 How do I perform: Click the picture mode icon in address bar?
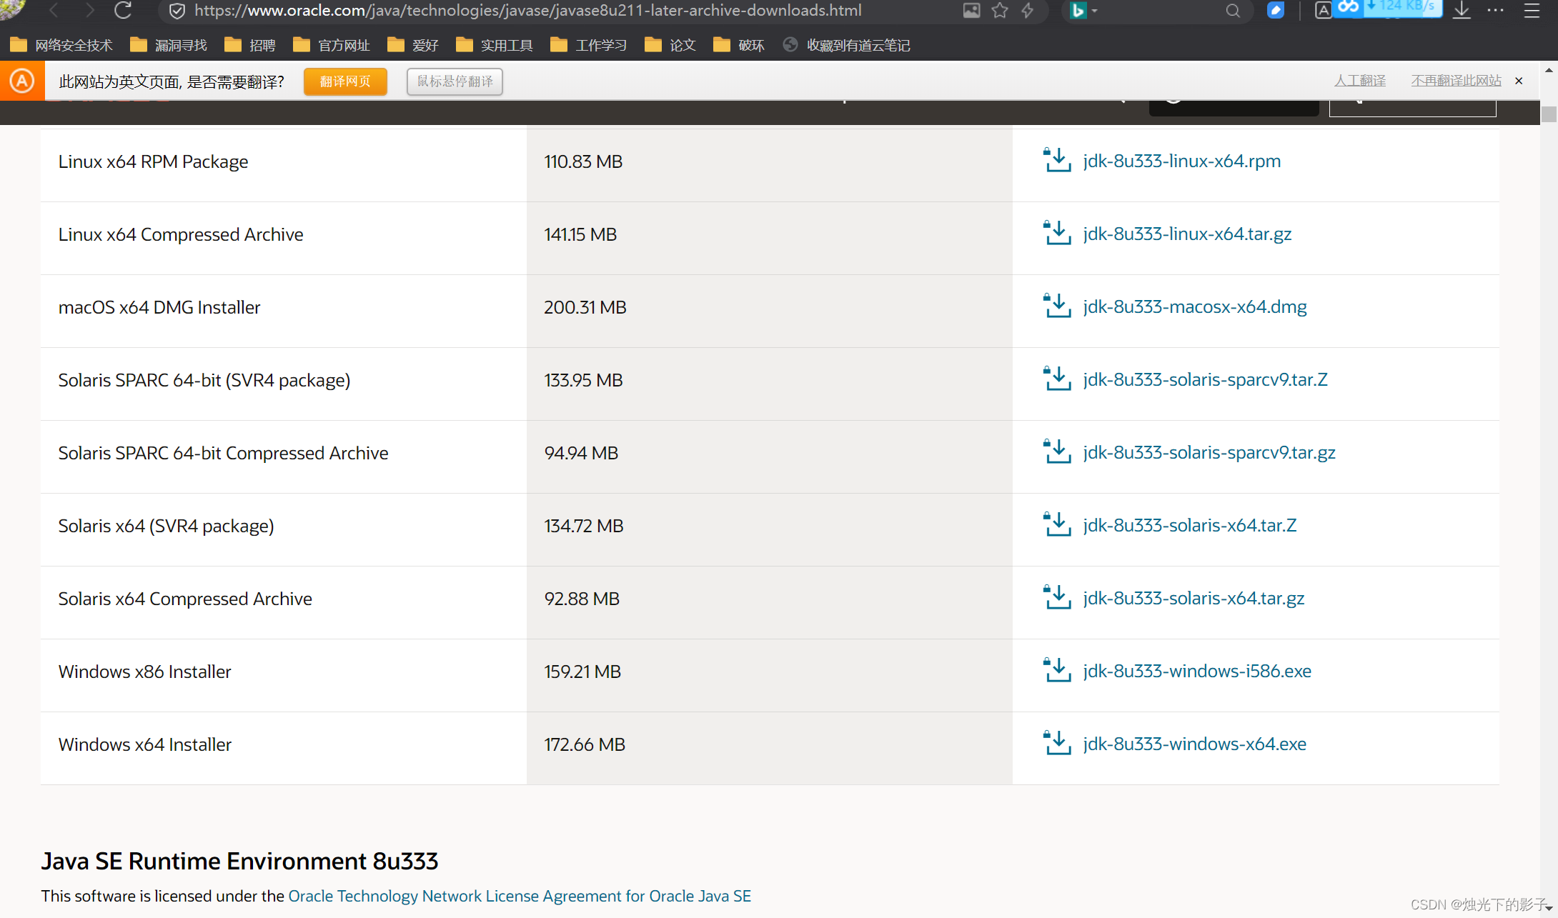coord(971,11)
